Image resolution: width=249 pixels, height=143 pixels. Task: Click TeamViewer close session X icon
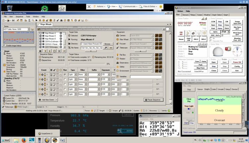[x=89, y=7]
